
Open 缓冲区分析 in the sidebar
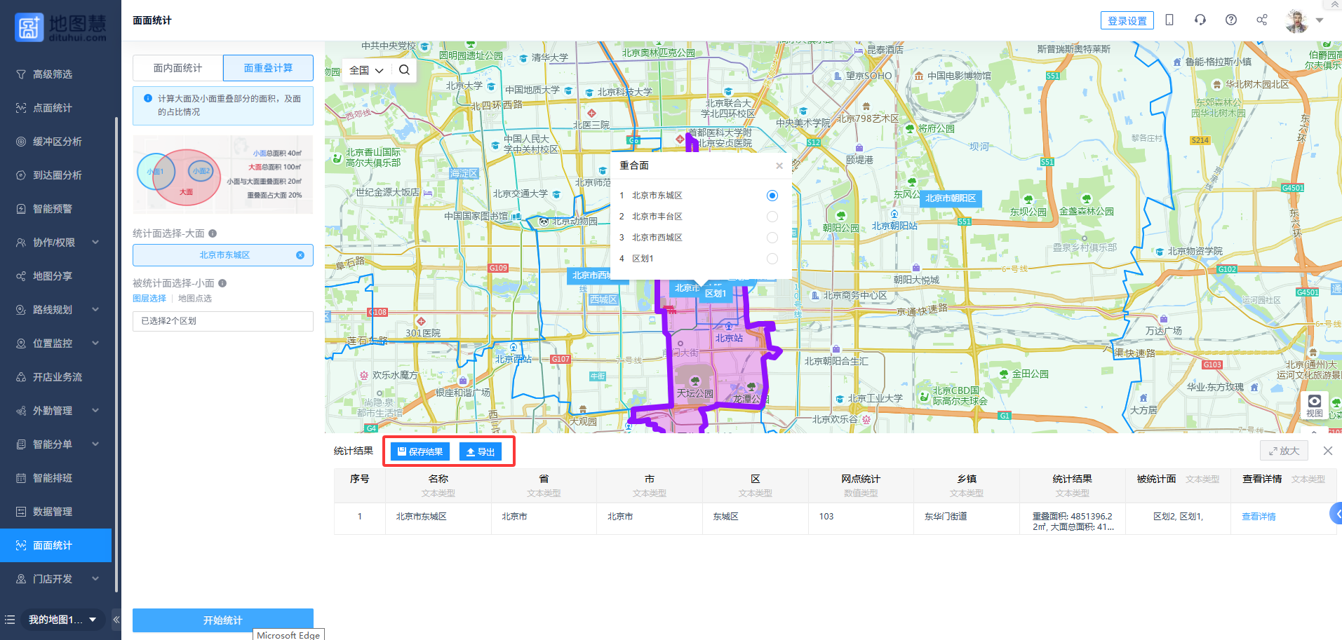pyautogui.click(x=56, y=142)
